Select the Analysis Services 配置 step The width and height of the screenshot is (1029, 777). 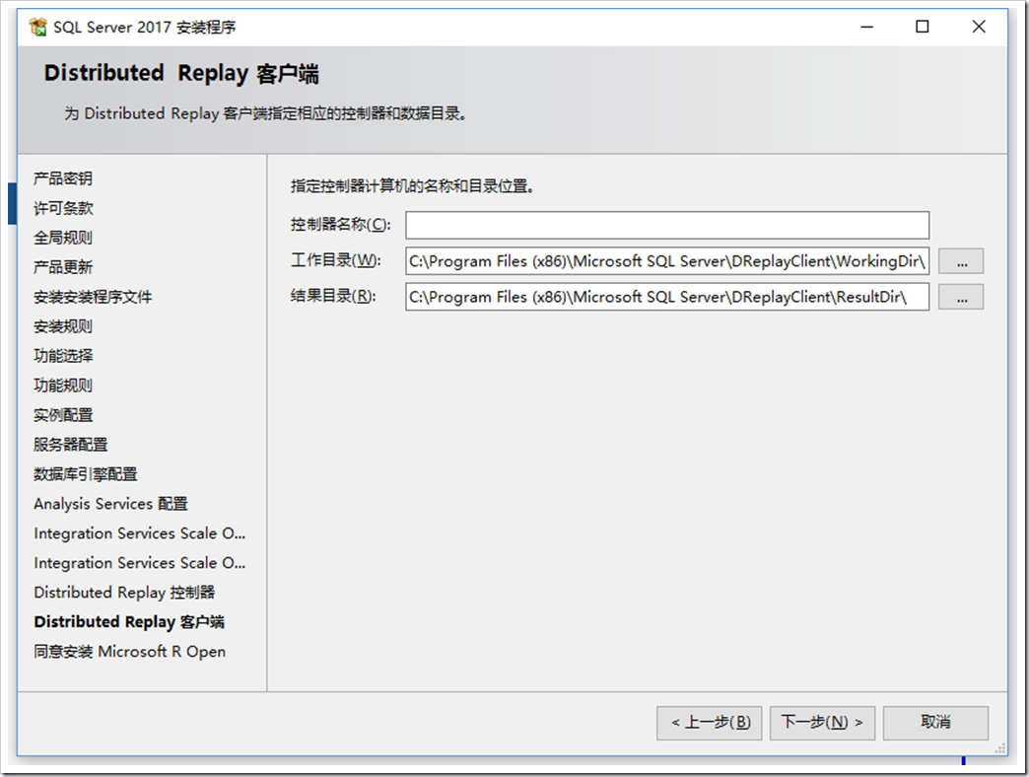110,503
